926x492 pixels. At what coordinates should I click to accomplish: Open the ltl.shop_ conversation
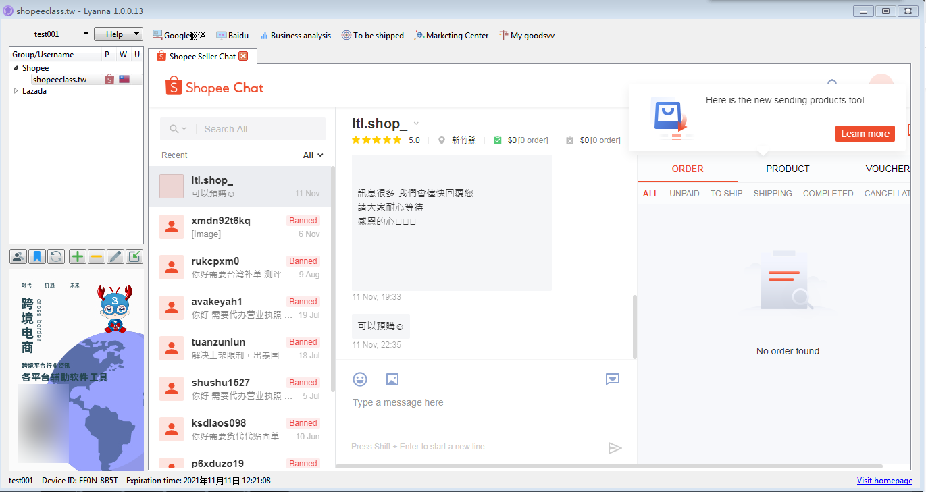(x=240, y=186)
